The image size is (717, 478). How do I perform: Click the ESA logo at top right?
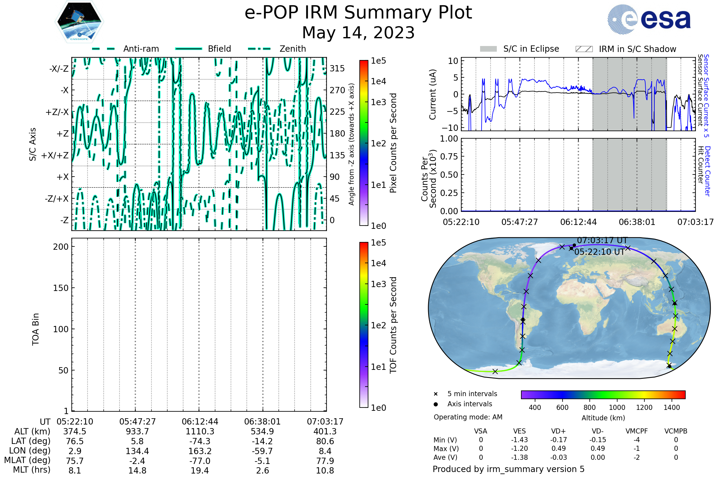click(x=649, y=19)
